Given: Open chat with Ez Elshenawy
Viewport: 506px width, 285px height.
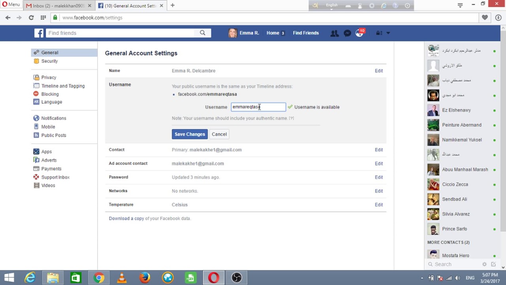Looking at the screenshot, I should click(462, 110).
